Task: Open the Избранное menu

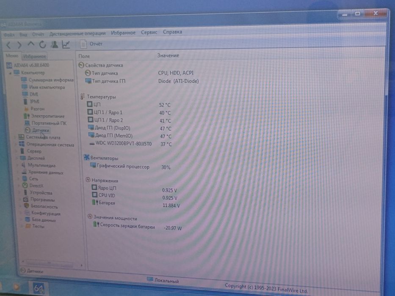Action: coord(123,33)
